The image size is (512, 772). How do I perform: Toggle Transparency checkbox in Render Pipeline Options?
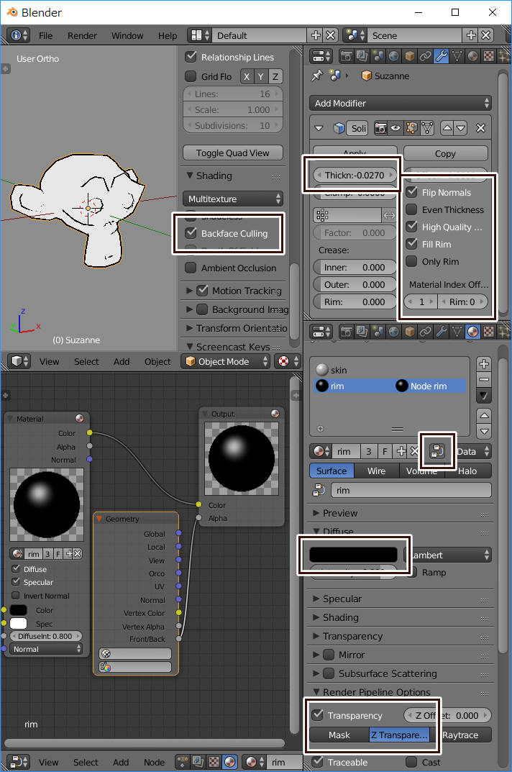pyautogui.click(x=318, y=715)
